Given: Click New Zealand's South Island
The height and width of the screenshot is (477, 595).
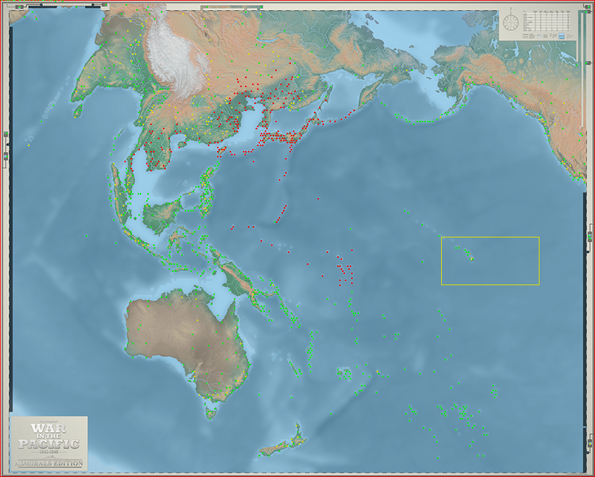Looking at the screenshot, I should 279,447.
